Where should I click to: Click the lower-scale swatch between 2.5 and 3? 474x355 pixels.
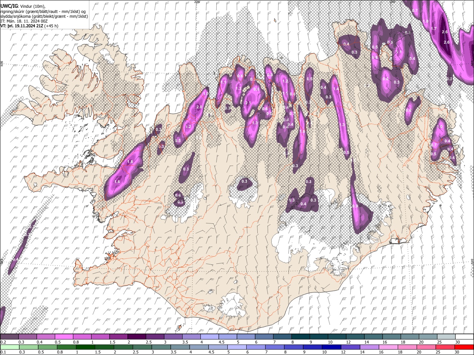(x=142, y=347)
